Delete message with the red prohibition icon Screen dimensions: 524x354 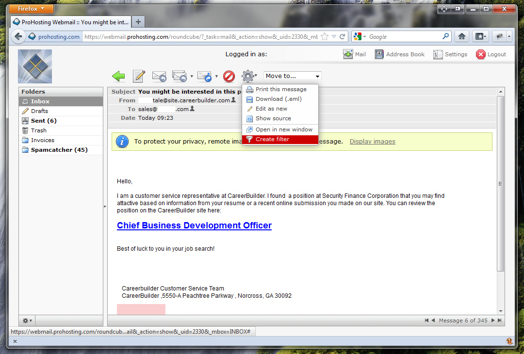229,76
